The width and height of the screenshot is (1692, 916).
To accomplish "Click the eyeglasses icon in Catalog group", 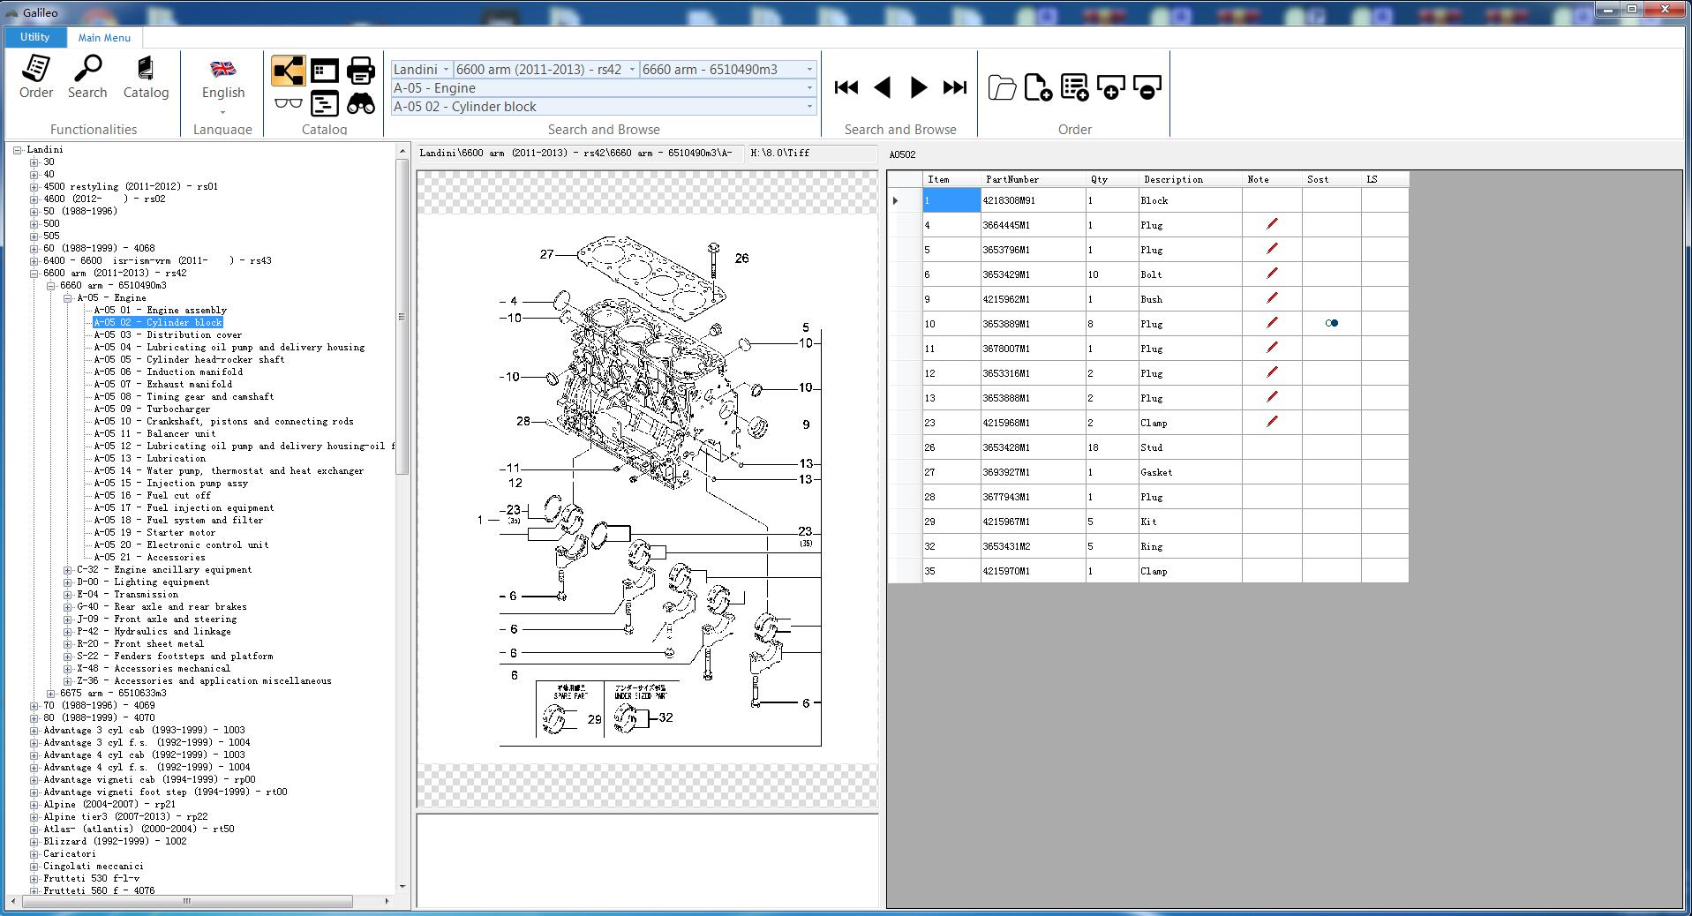I will point(289,103).
